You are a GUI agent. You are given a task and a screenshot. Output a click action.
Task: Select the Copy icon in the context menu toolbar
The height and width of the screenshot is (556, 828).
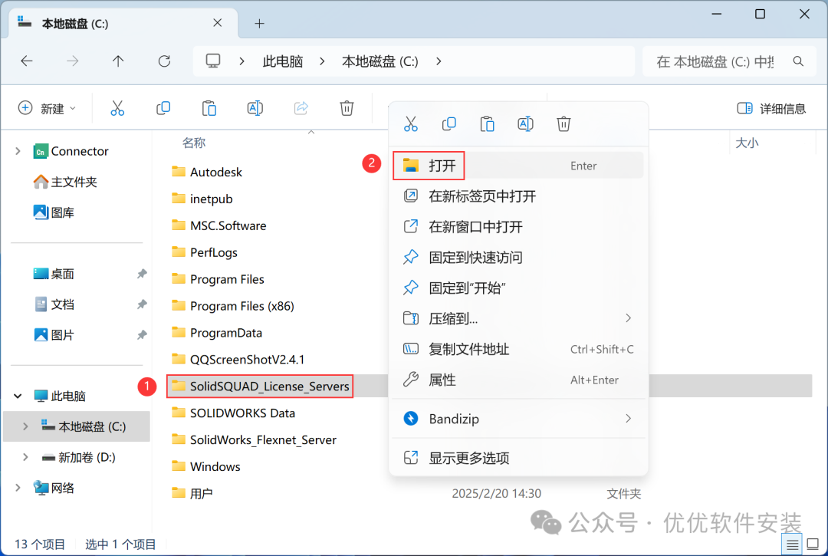(x=449, y=123)
